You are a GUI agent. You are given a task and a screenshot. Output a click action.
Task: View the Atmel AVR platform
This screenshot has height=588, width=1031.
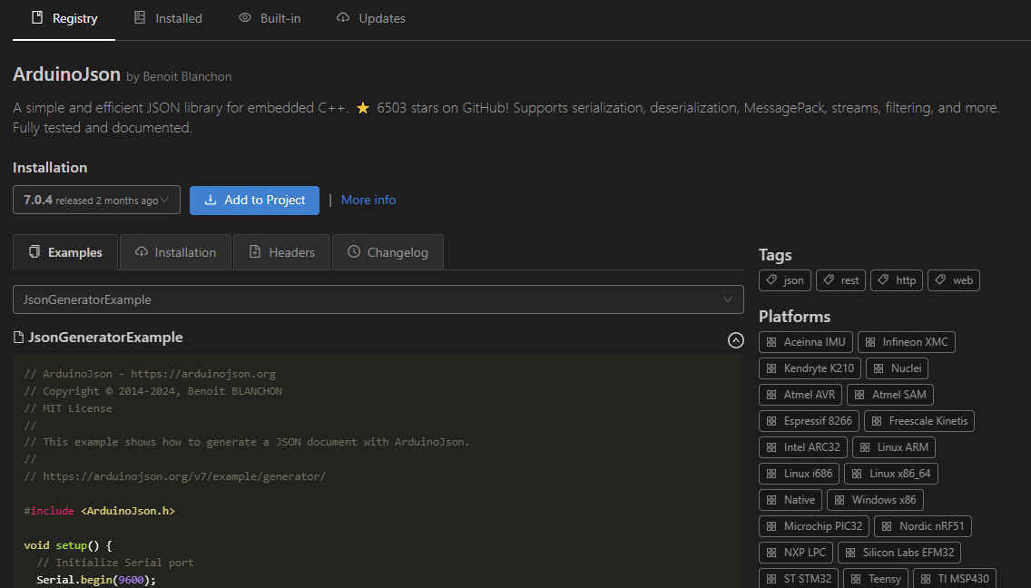(x=800, y=395)
